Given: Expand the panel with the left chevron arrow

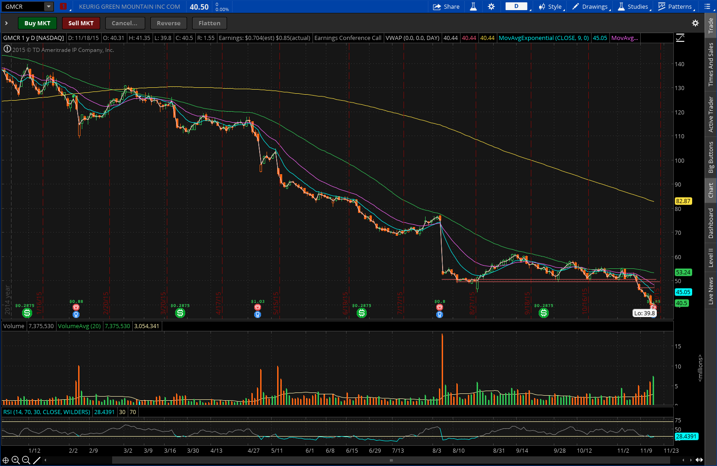Looking at the screenshot, I should [6, 23].
